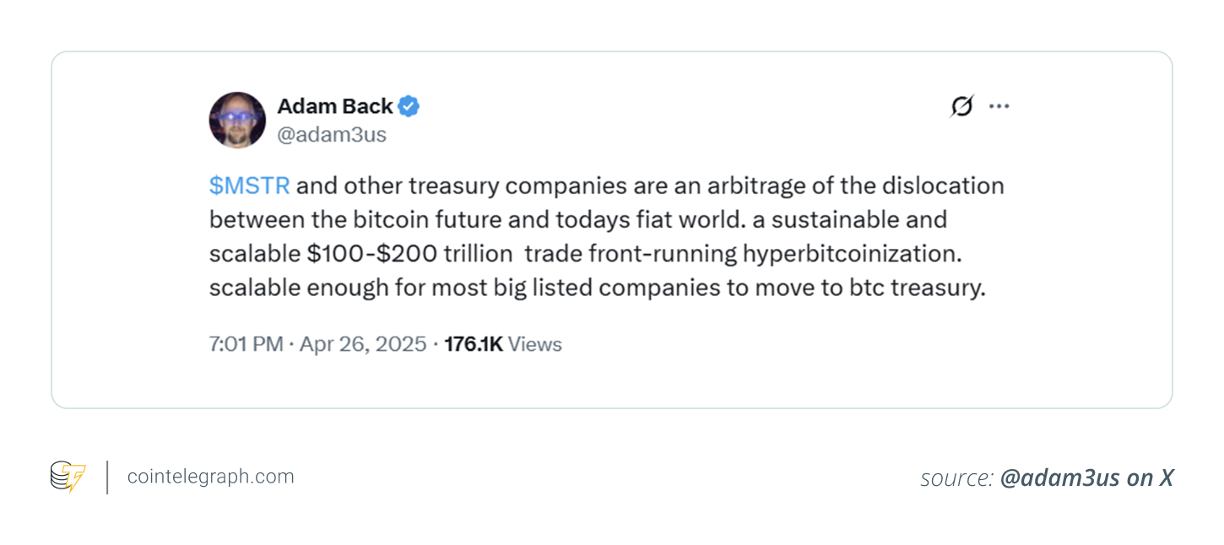
Task: Click the 7:01 PM timestamp
Action: tap(246, 344)
